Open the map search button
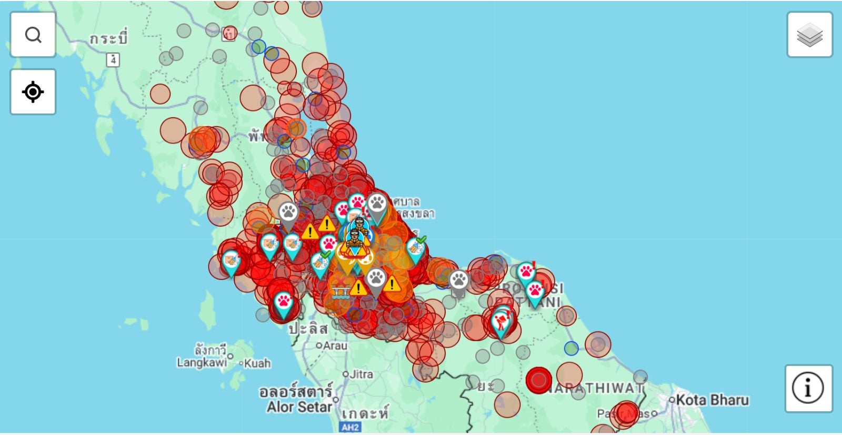842x435 pixels. pyautogui.click(x=33, y=35)
